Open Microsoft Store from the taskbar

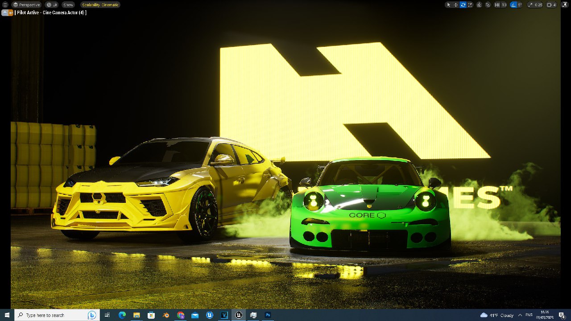[151, 315]
